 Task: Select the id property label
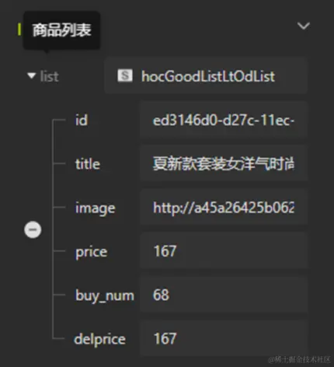click(x=82, y=121)
